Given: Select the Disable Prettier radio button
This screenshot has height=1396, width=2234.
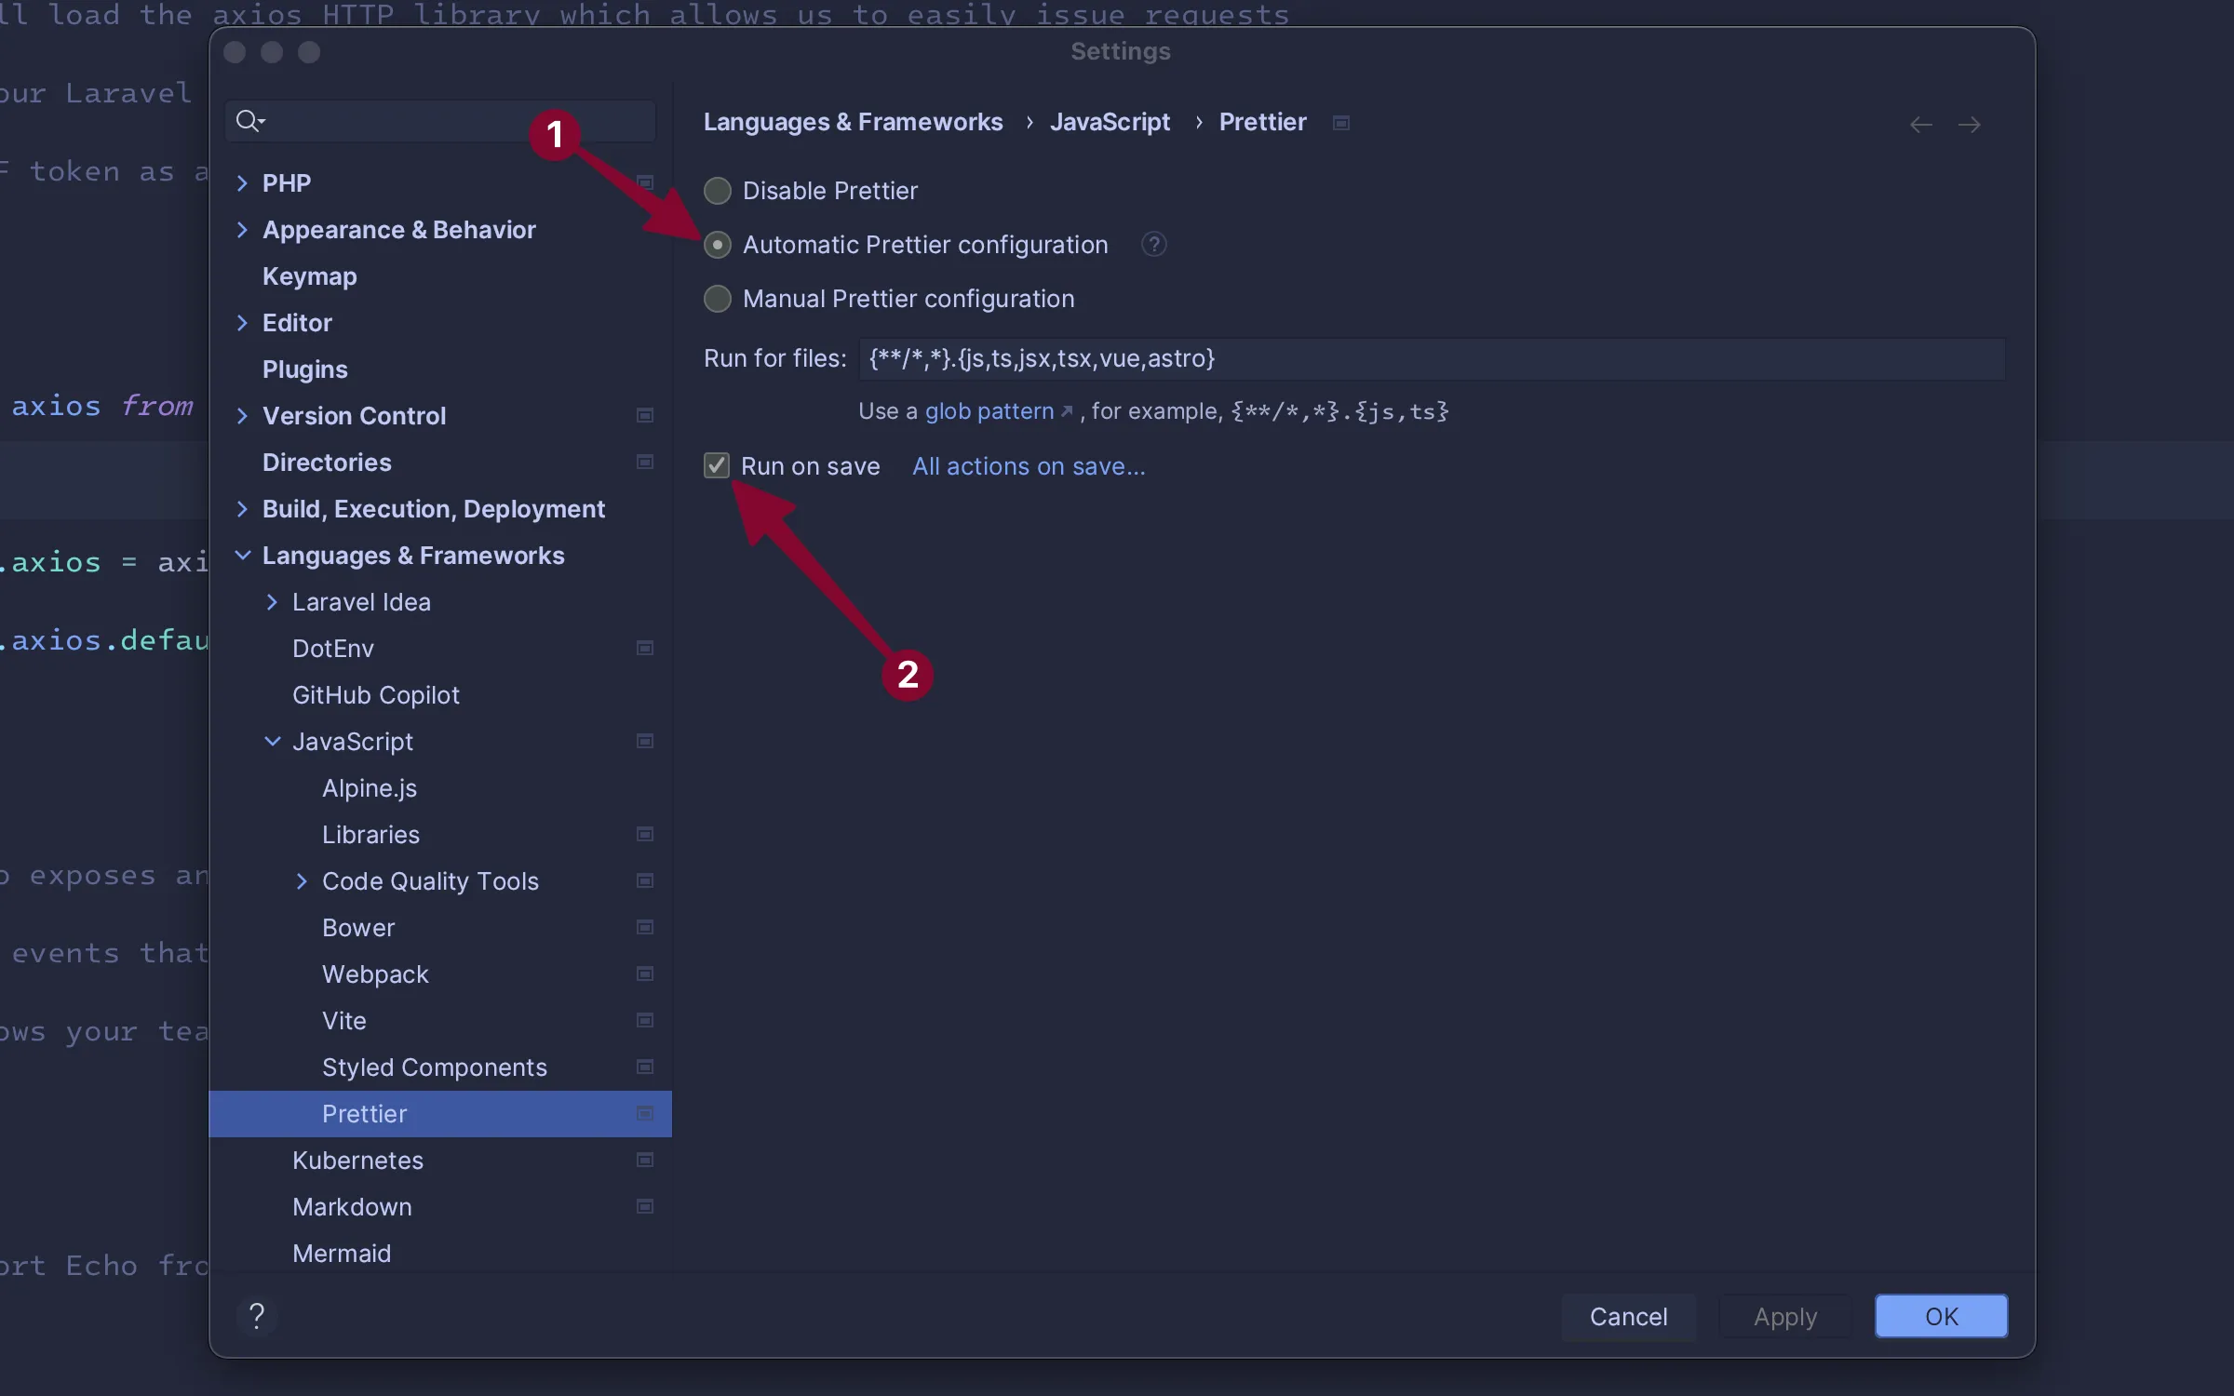Looking at the screenshot, I should (x=717, y=191).
